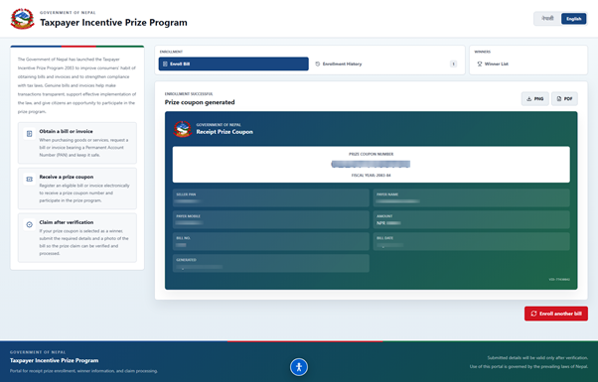
Task: Click the Bill Date field on the coupon
Action: (x=472, y=241)
